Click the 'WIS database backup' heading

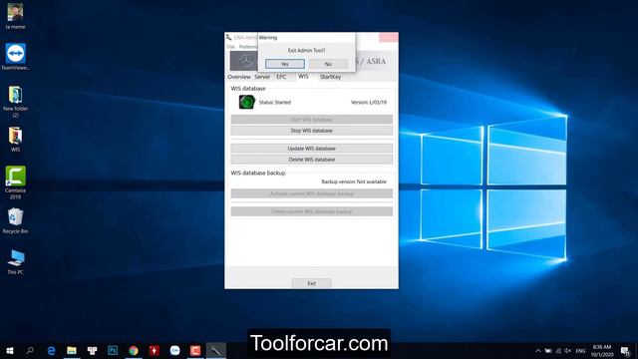[258, 173]
